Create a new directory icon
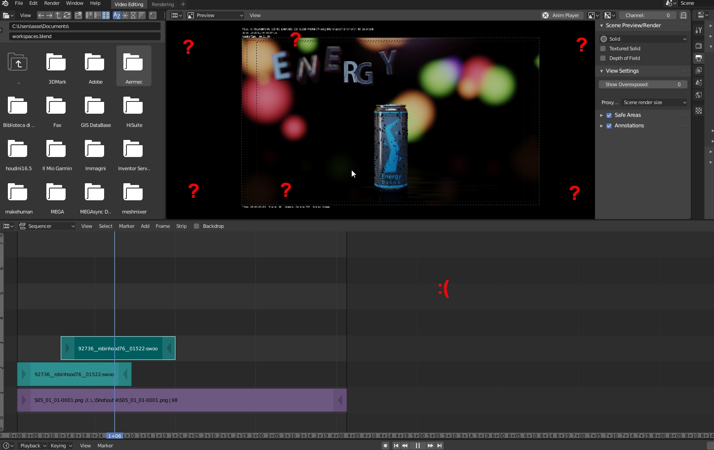The height and width of the screenshot is (450, 714). 78,15
